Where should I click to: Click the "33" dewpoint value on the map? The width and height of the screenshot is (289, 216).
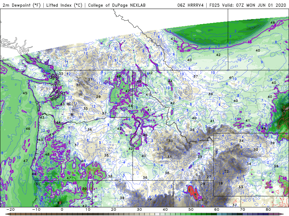(241, 187)
